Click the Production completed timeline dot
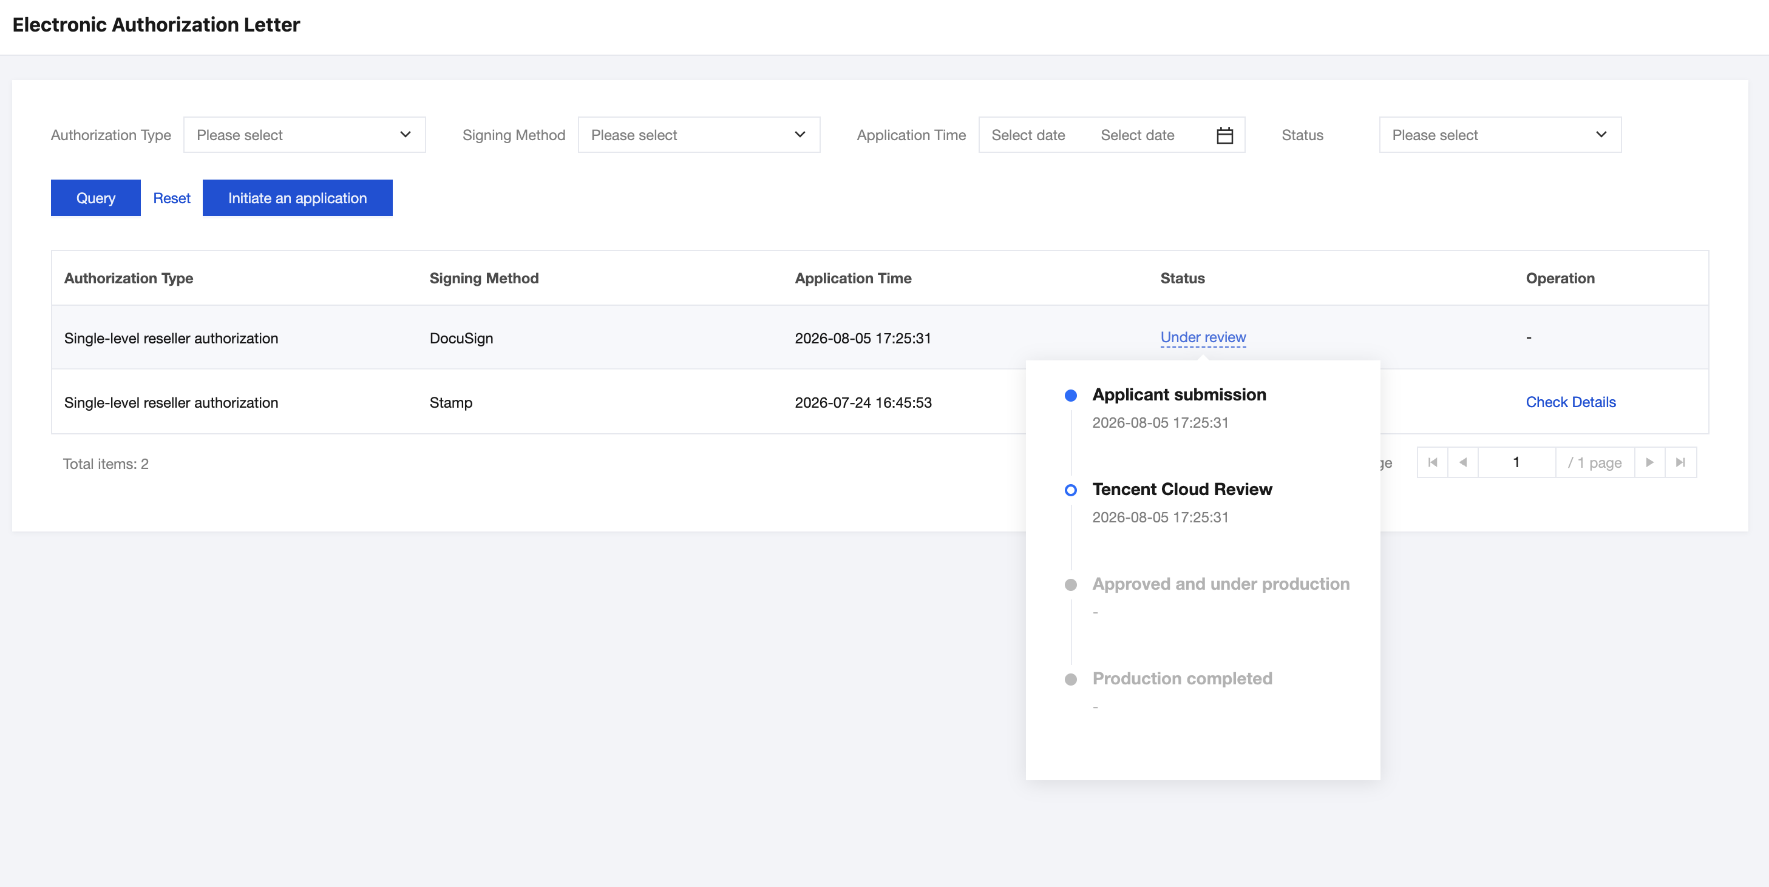 coord(1071,680)
